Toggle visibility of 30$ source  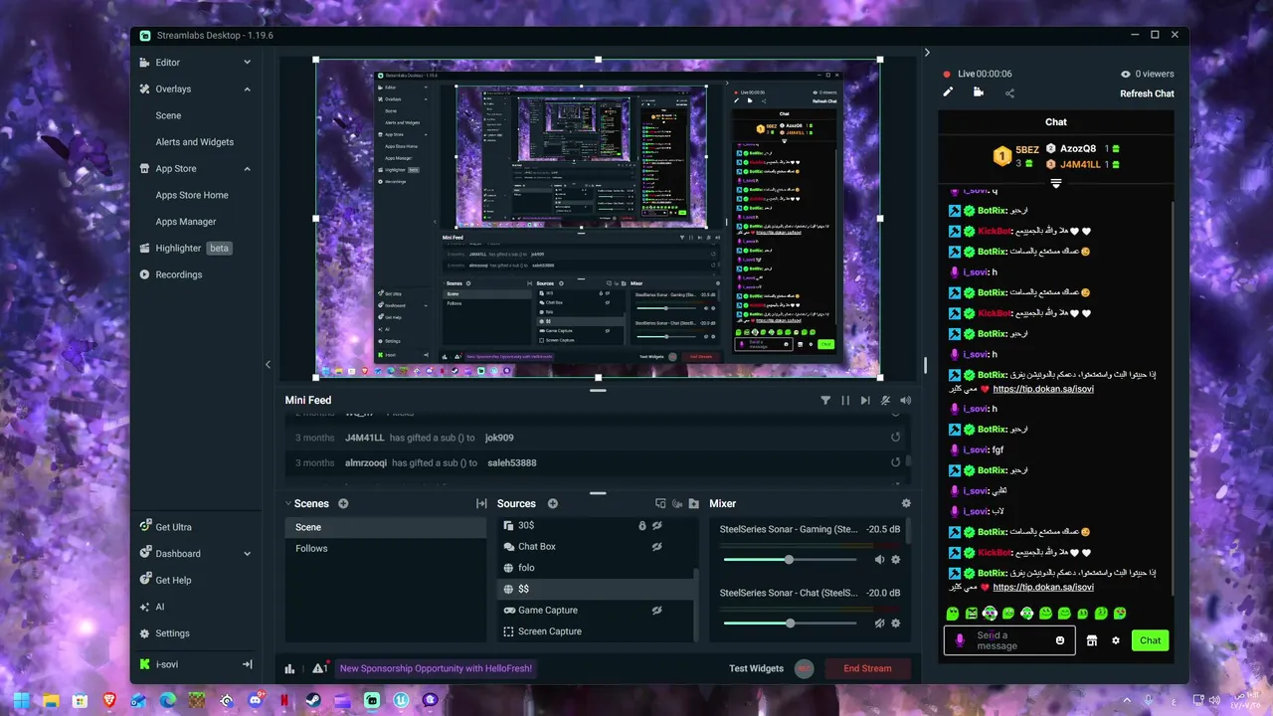(x=656, y=525)
